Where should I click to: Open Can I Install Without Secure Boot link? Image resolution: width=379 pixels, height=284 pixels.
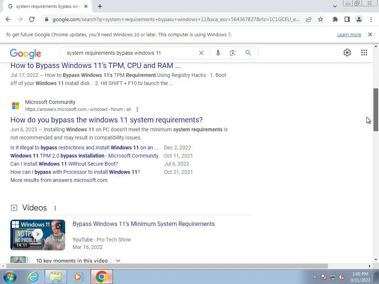(64, 164)
